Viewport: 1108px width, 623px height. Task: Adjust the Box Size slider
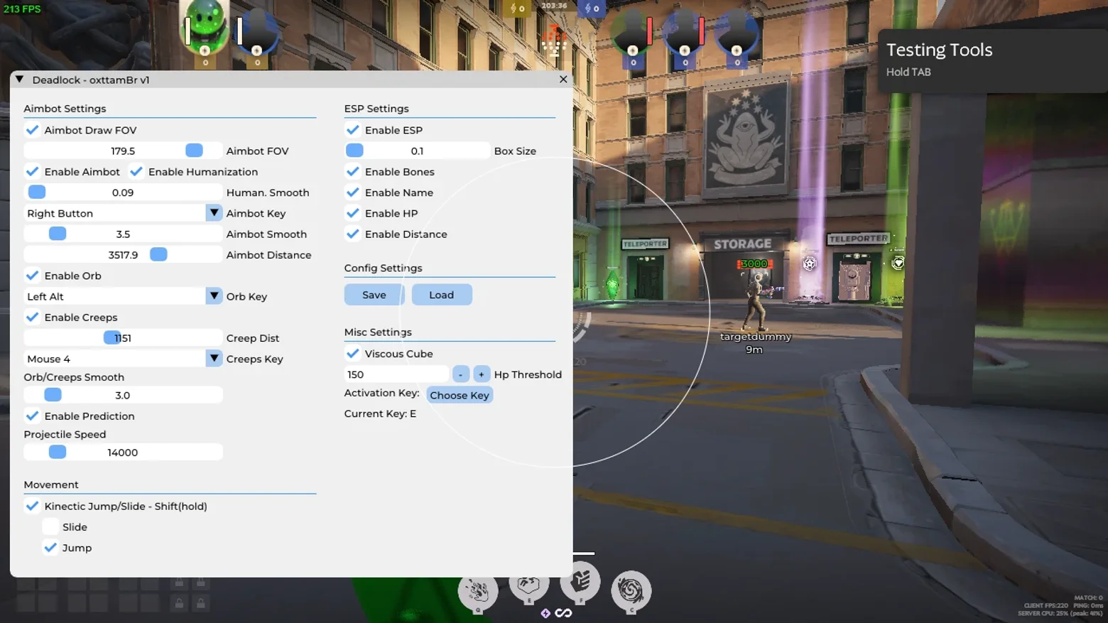417,151
